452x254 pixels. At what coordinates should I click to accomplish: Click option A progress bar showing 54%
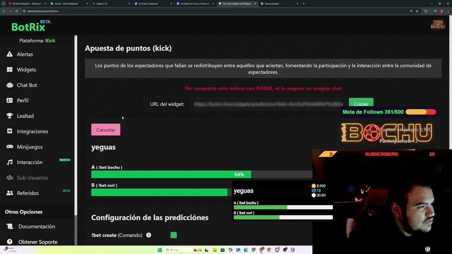pos(202,174)
